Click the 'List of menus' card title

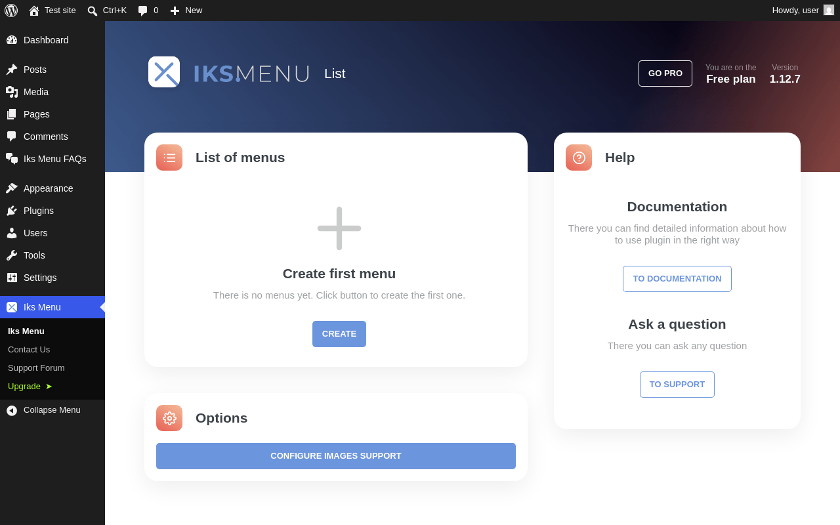click(x=240, y=157)
